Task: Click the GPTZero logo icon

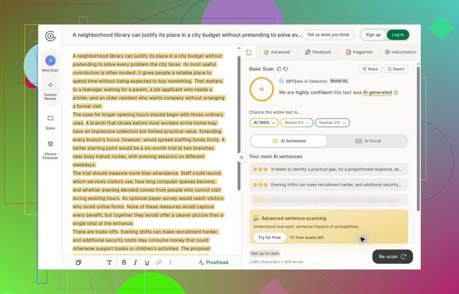Action: [50, 36]
